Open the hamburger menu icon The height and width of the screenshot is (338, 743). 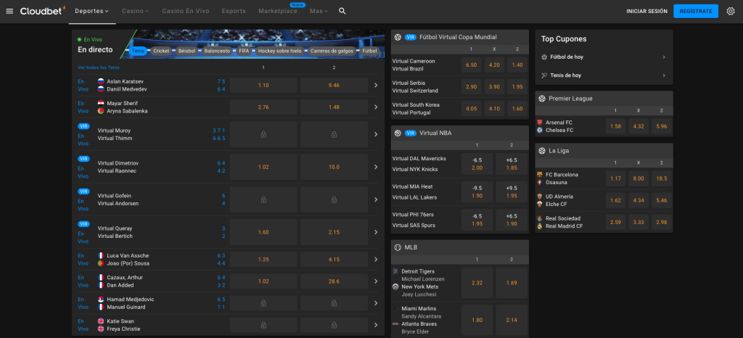(x=9, y=11)
